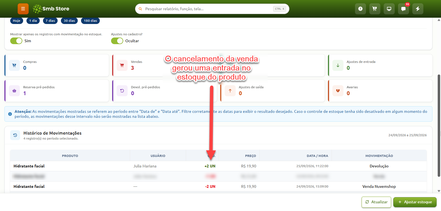Screen dimensions: 441x211
Task: Click the monitor screen icon in header
Action: pos(389,9)
